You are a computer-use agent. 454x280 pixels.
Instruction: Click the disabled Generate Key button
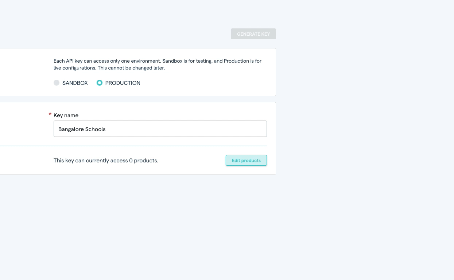253,34
